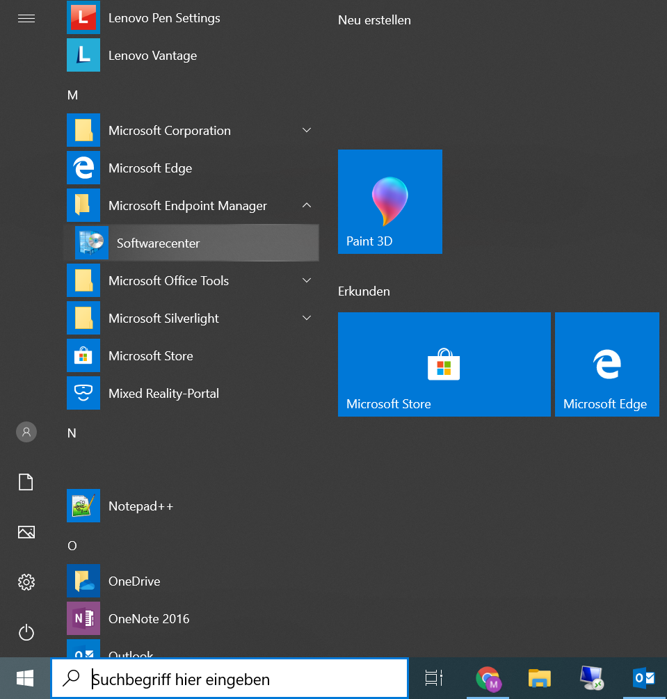
Task: Open Lenovo Vantage app
Action: [152, 56]
